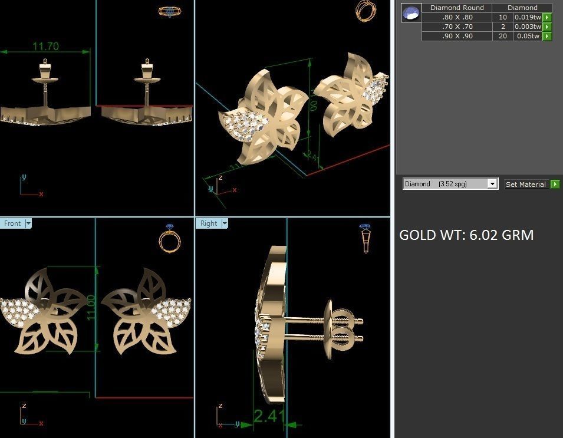This screenshot has height=438, width=563.
Task: Select the .90 X .90 size cell
Action: click(x=457, y=36)
